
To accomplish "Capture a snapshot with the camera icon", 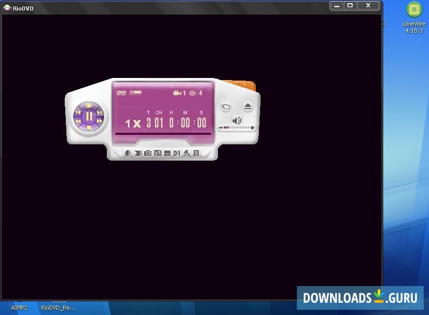I will point(148,153).
